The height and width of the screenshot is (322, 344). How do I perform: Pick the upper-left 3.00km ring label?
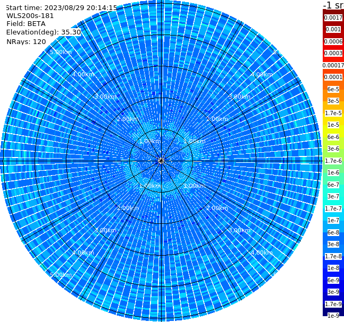point(105,97)
